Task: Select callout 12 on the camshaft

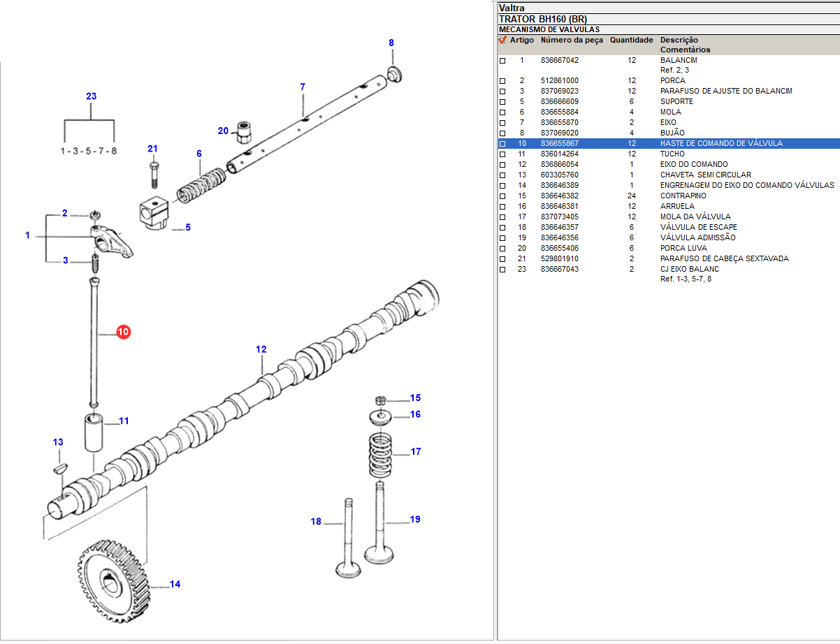Action: (261, 349)
